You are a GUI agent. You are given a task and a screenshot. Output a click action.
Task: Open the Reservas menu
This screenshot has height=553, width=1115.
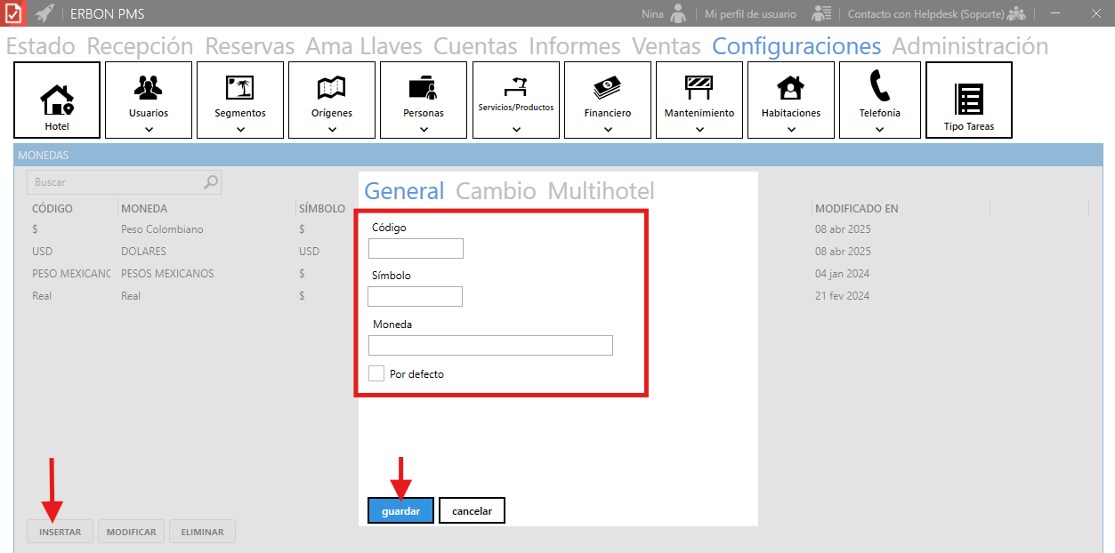pos(249,46)
